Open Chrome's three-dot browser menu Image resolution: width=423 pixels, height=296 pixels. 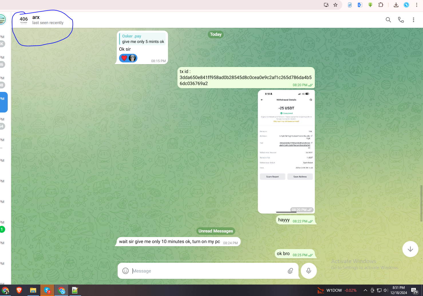click(417, 5)
